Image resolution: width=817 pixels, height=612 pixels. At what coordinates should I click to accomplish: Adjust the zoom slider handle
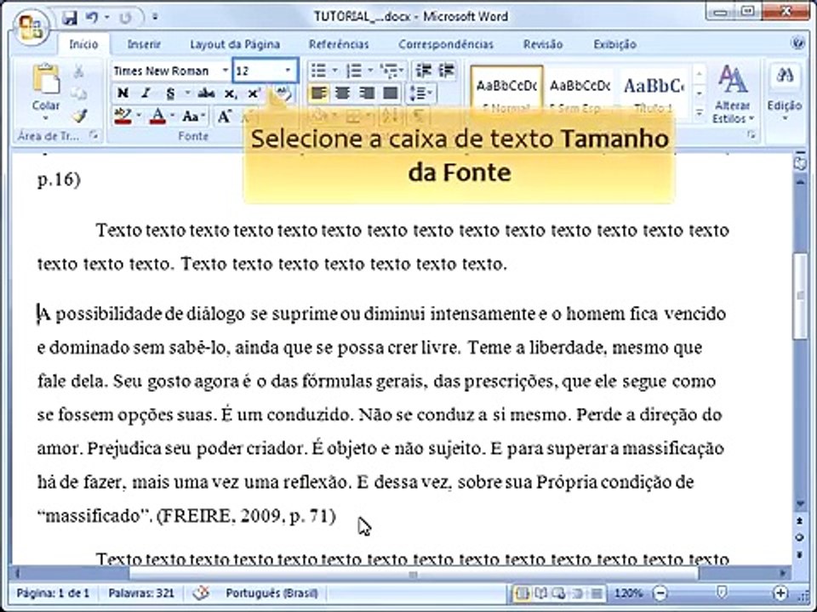point(723,592)
